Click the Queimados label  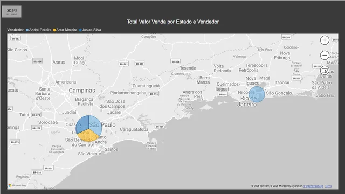coord(227,84)
